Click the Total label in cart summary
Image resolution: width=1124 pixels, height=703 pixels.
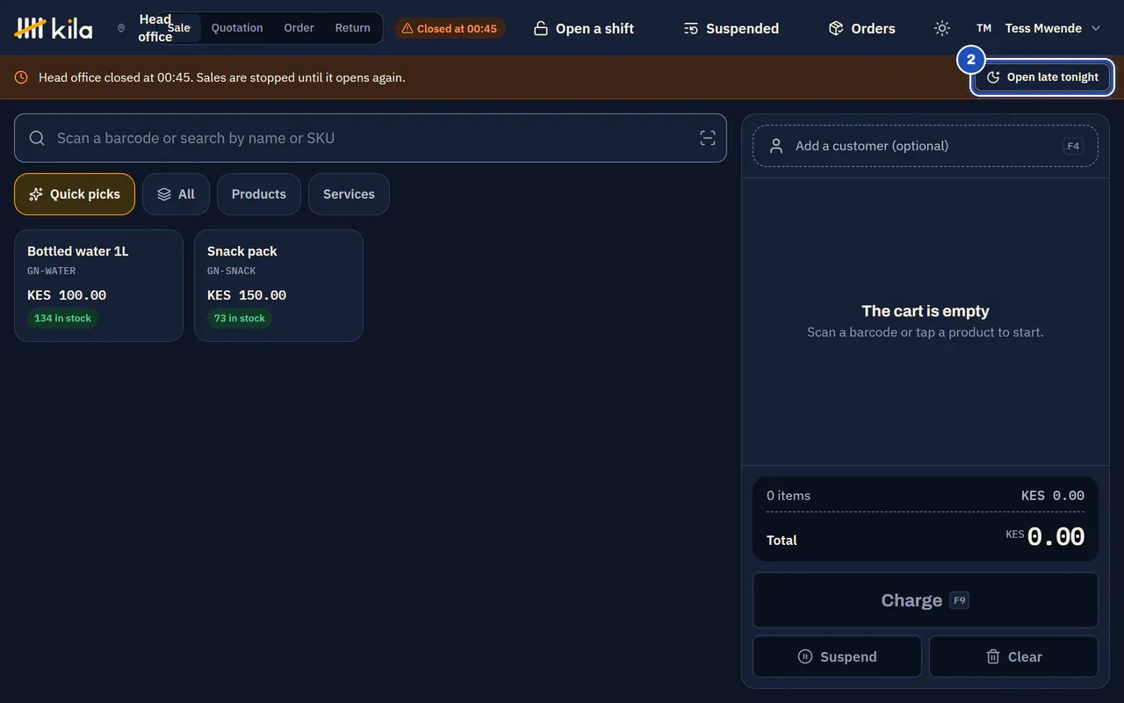[782, 540]
